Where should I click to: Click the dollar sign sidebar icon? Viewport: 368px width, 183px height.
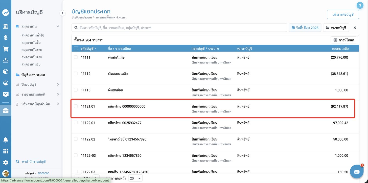click(6, 38)
